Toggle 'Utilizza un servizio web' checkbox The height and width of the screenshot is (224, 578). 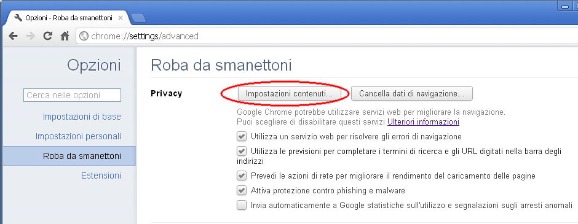(x=242, y=136)
